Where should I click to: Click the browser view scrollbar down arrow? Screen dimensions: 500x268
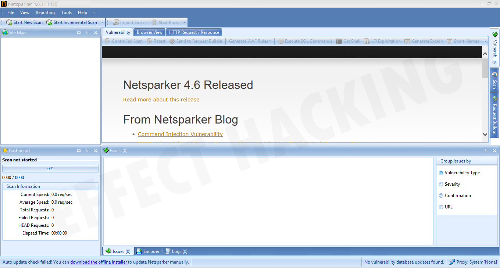point(485,135)
